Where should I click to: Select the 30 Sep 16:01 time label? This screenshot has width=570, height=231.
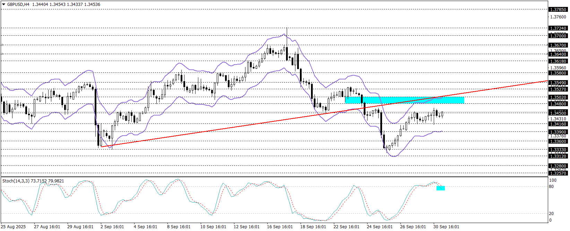[x=446, y=227]
